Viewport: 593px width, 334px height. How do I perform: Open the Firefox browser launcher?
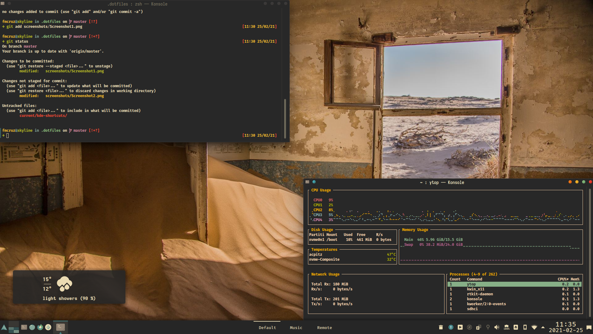tap(40, 327)
